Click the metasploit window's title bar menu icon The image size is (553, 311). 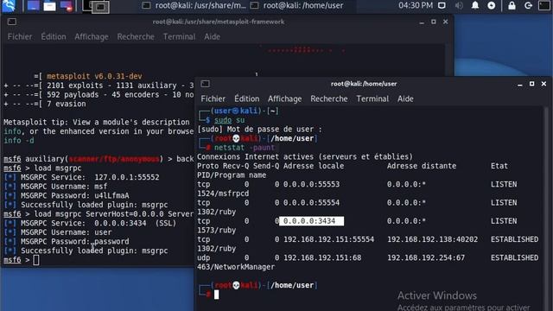[x=11, y=22]
